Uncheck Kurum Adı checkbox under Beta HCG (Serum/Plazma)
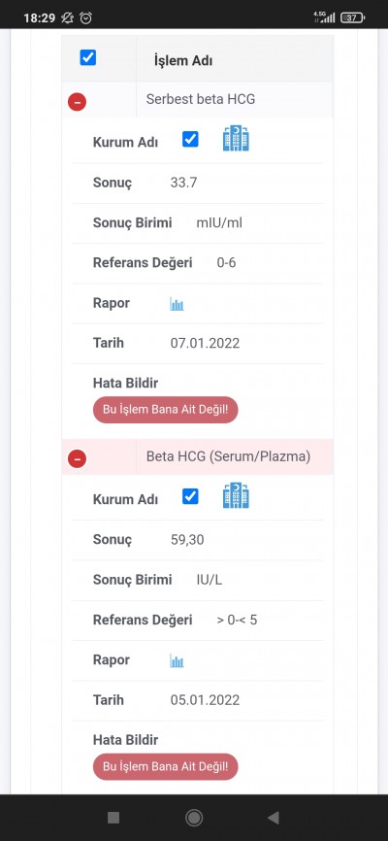388x841 pixels. tap(190, 496)
